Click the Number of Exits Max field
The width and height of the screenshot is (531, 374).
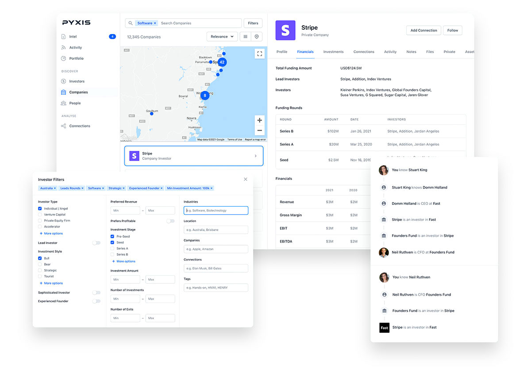click(160, 318)
